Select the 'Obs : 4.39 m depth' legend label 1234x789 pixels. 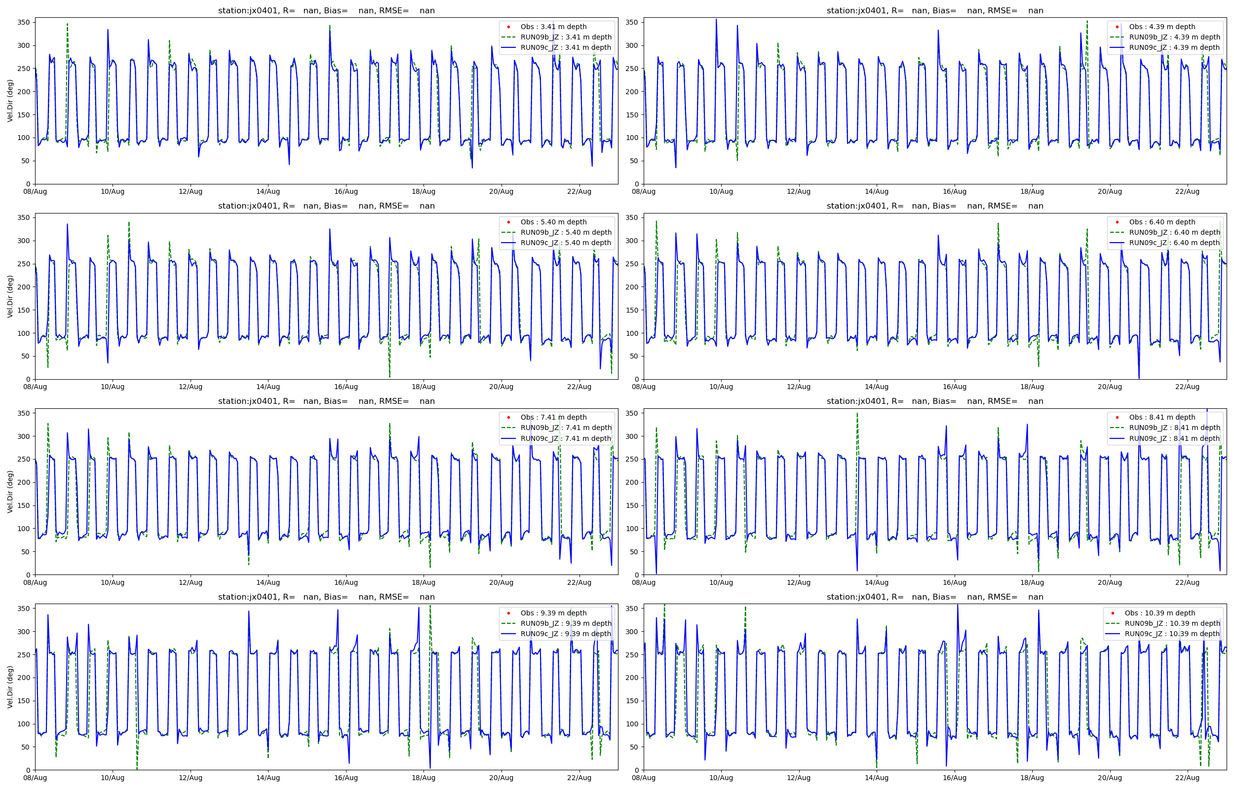tap(1162, 27)
